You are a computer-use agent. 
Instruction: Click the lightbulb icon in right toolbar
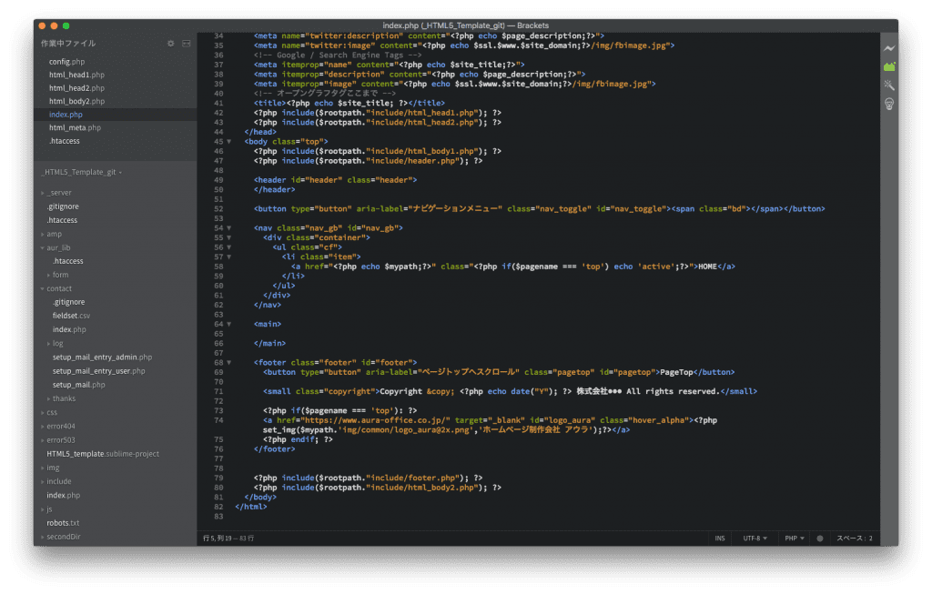[888, 104]
